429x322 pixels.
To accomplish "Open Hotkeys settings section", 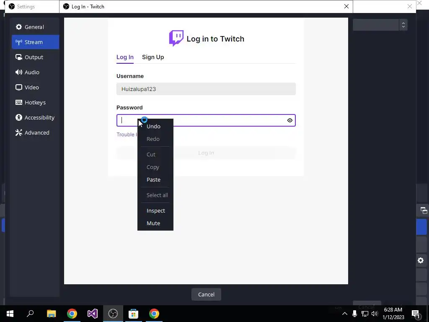I will (35, 102).
